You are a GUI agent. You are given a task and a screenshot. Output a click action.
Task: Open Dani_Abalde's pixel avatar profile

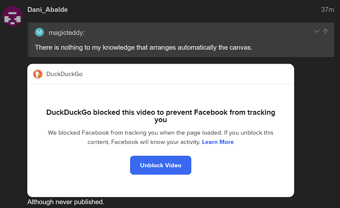(13, 17)
